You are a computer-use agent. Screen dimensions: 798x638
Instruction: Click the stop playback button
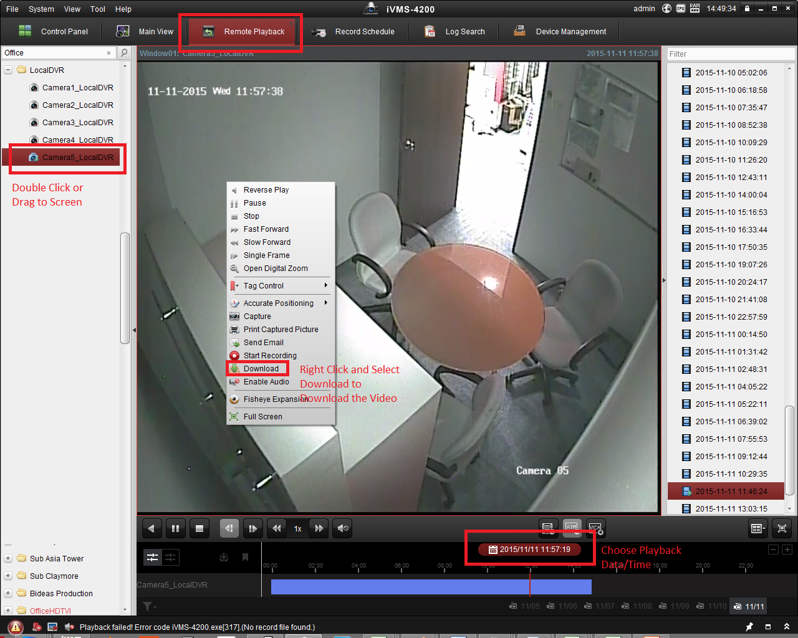(199, 528)
